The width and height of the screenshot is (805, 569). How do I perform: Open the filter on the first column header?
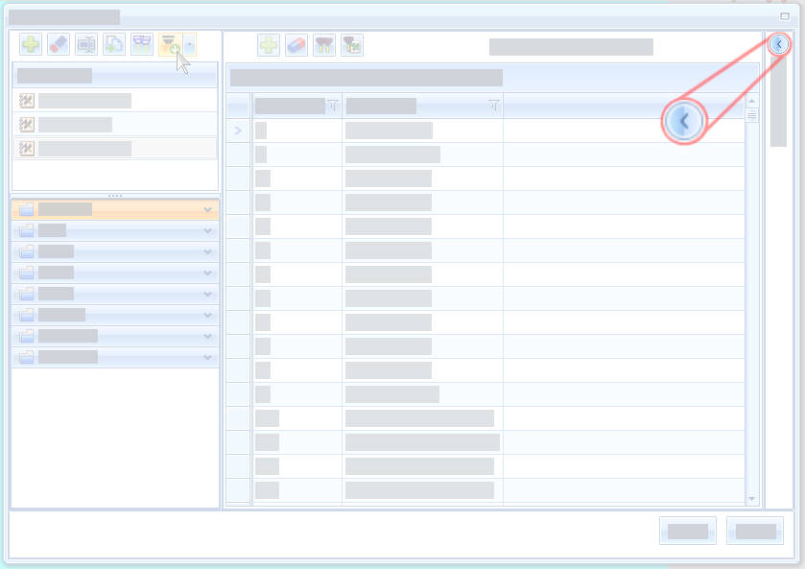[x=333, y=106]
